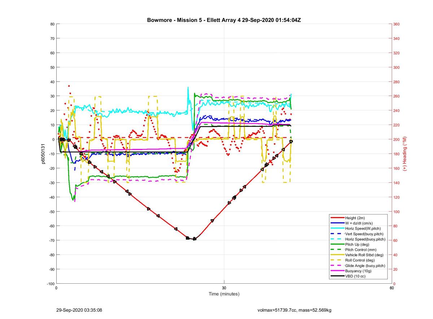This screenshot has height=319, width=433.
Task: Select legend entry 'Pitch Up (deg)'
Action: click(x=358, y=244)
